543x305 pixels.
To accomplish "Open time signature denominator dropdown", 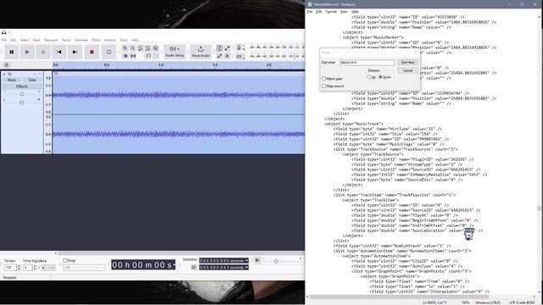I will (48, 268).
